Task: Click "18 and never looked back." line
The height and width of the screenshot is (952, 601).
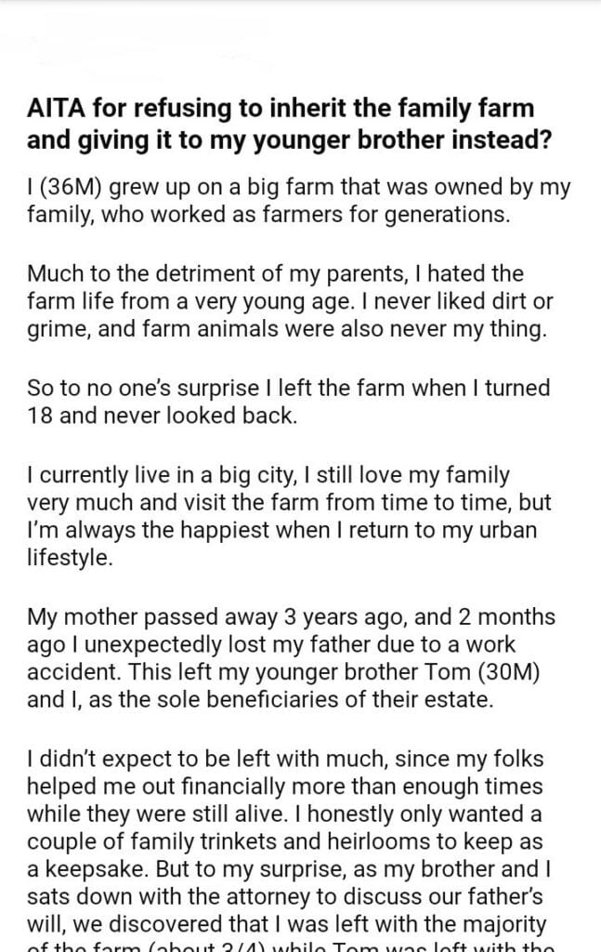Action: pyautogui.click(x=163, y=415)
